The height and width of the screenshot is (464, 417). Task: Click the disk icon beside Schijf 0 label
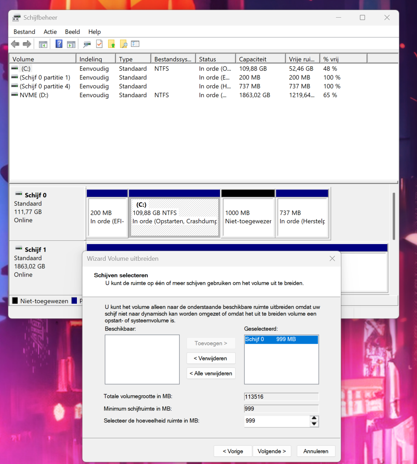coord(19,194)
